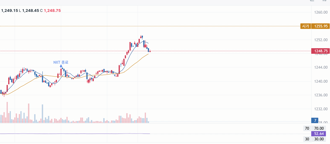Click the blue arrow under NXT 종료
Viewport: 330px width, 144px height.
pos(61,66)
